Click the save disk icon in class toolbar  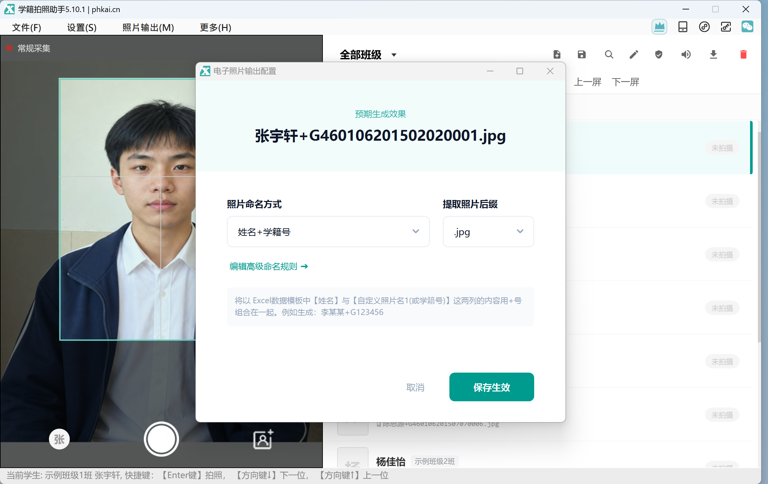tap(582, 54)
